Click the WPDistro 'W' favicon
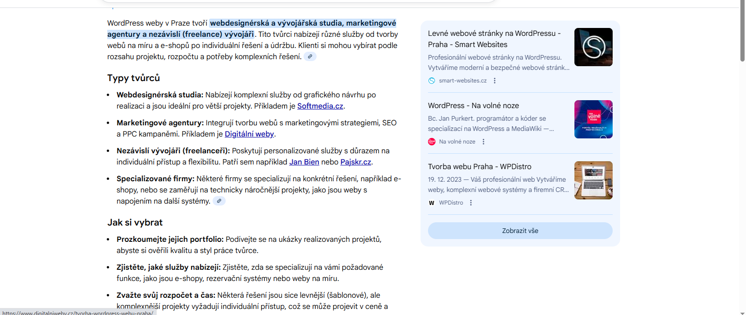Image resolution: width=746 pixels, height=315 pixels. click(432, 203)
